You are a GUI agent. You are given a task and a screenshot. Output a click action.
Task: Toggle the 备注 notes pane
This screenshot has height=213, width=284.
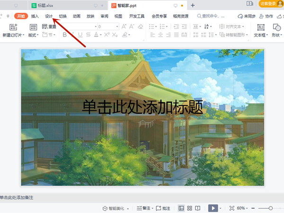(144, 208)
